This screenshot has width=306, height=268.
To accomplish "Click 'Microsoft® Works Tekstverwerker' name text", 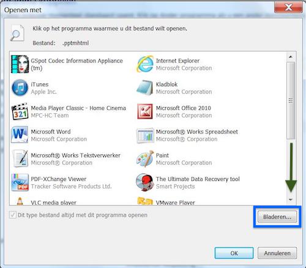I will 75,155.
